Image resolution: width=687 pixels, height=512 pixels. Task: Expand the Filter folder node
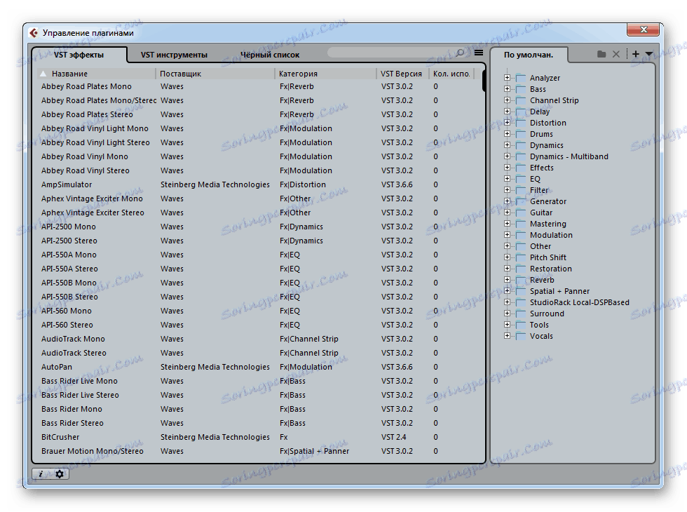click(x=507, y=190)
